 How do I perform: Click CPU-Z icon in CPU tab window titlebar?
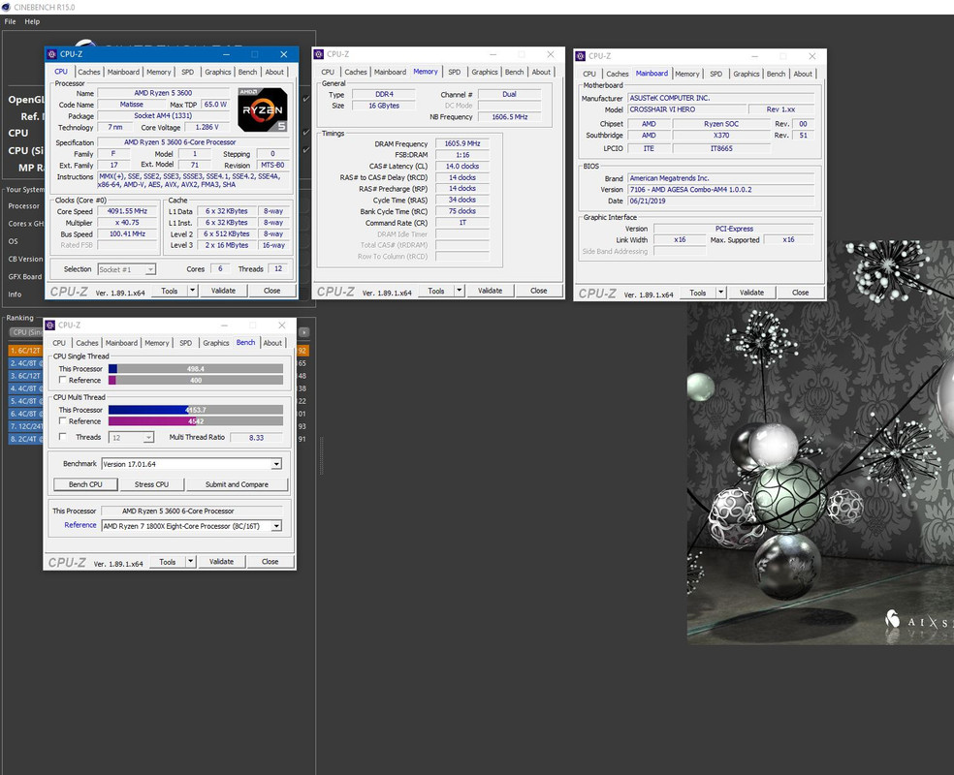pyautogui.click(x=51, y=54)
